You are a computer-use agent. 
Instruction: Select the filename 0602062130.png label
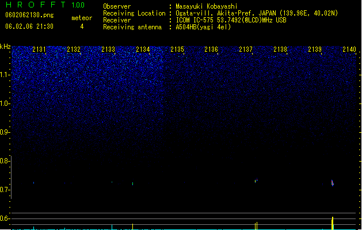[x=29, y=15]
